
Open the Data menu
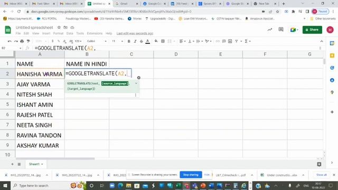pyautogui.click(x=70, y=33)
